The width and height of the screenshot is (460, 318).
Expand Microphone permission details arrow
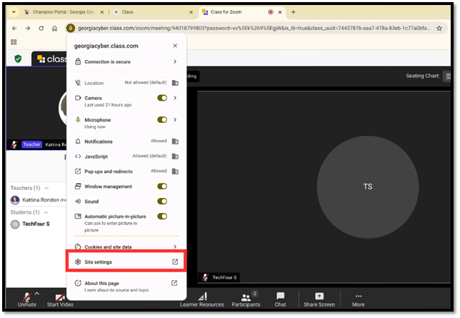coord(175,119)
